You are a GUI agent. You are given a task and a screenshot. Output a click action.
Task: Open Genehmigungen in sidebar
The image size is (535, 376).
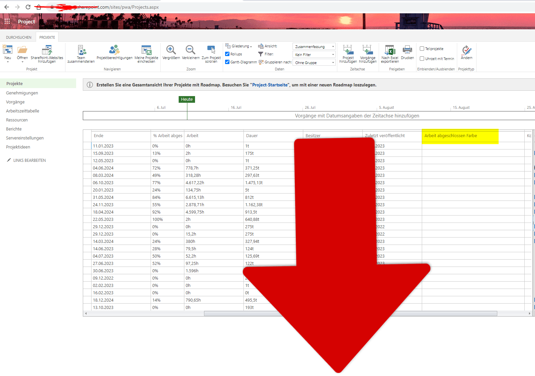tap(22, 93)
